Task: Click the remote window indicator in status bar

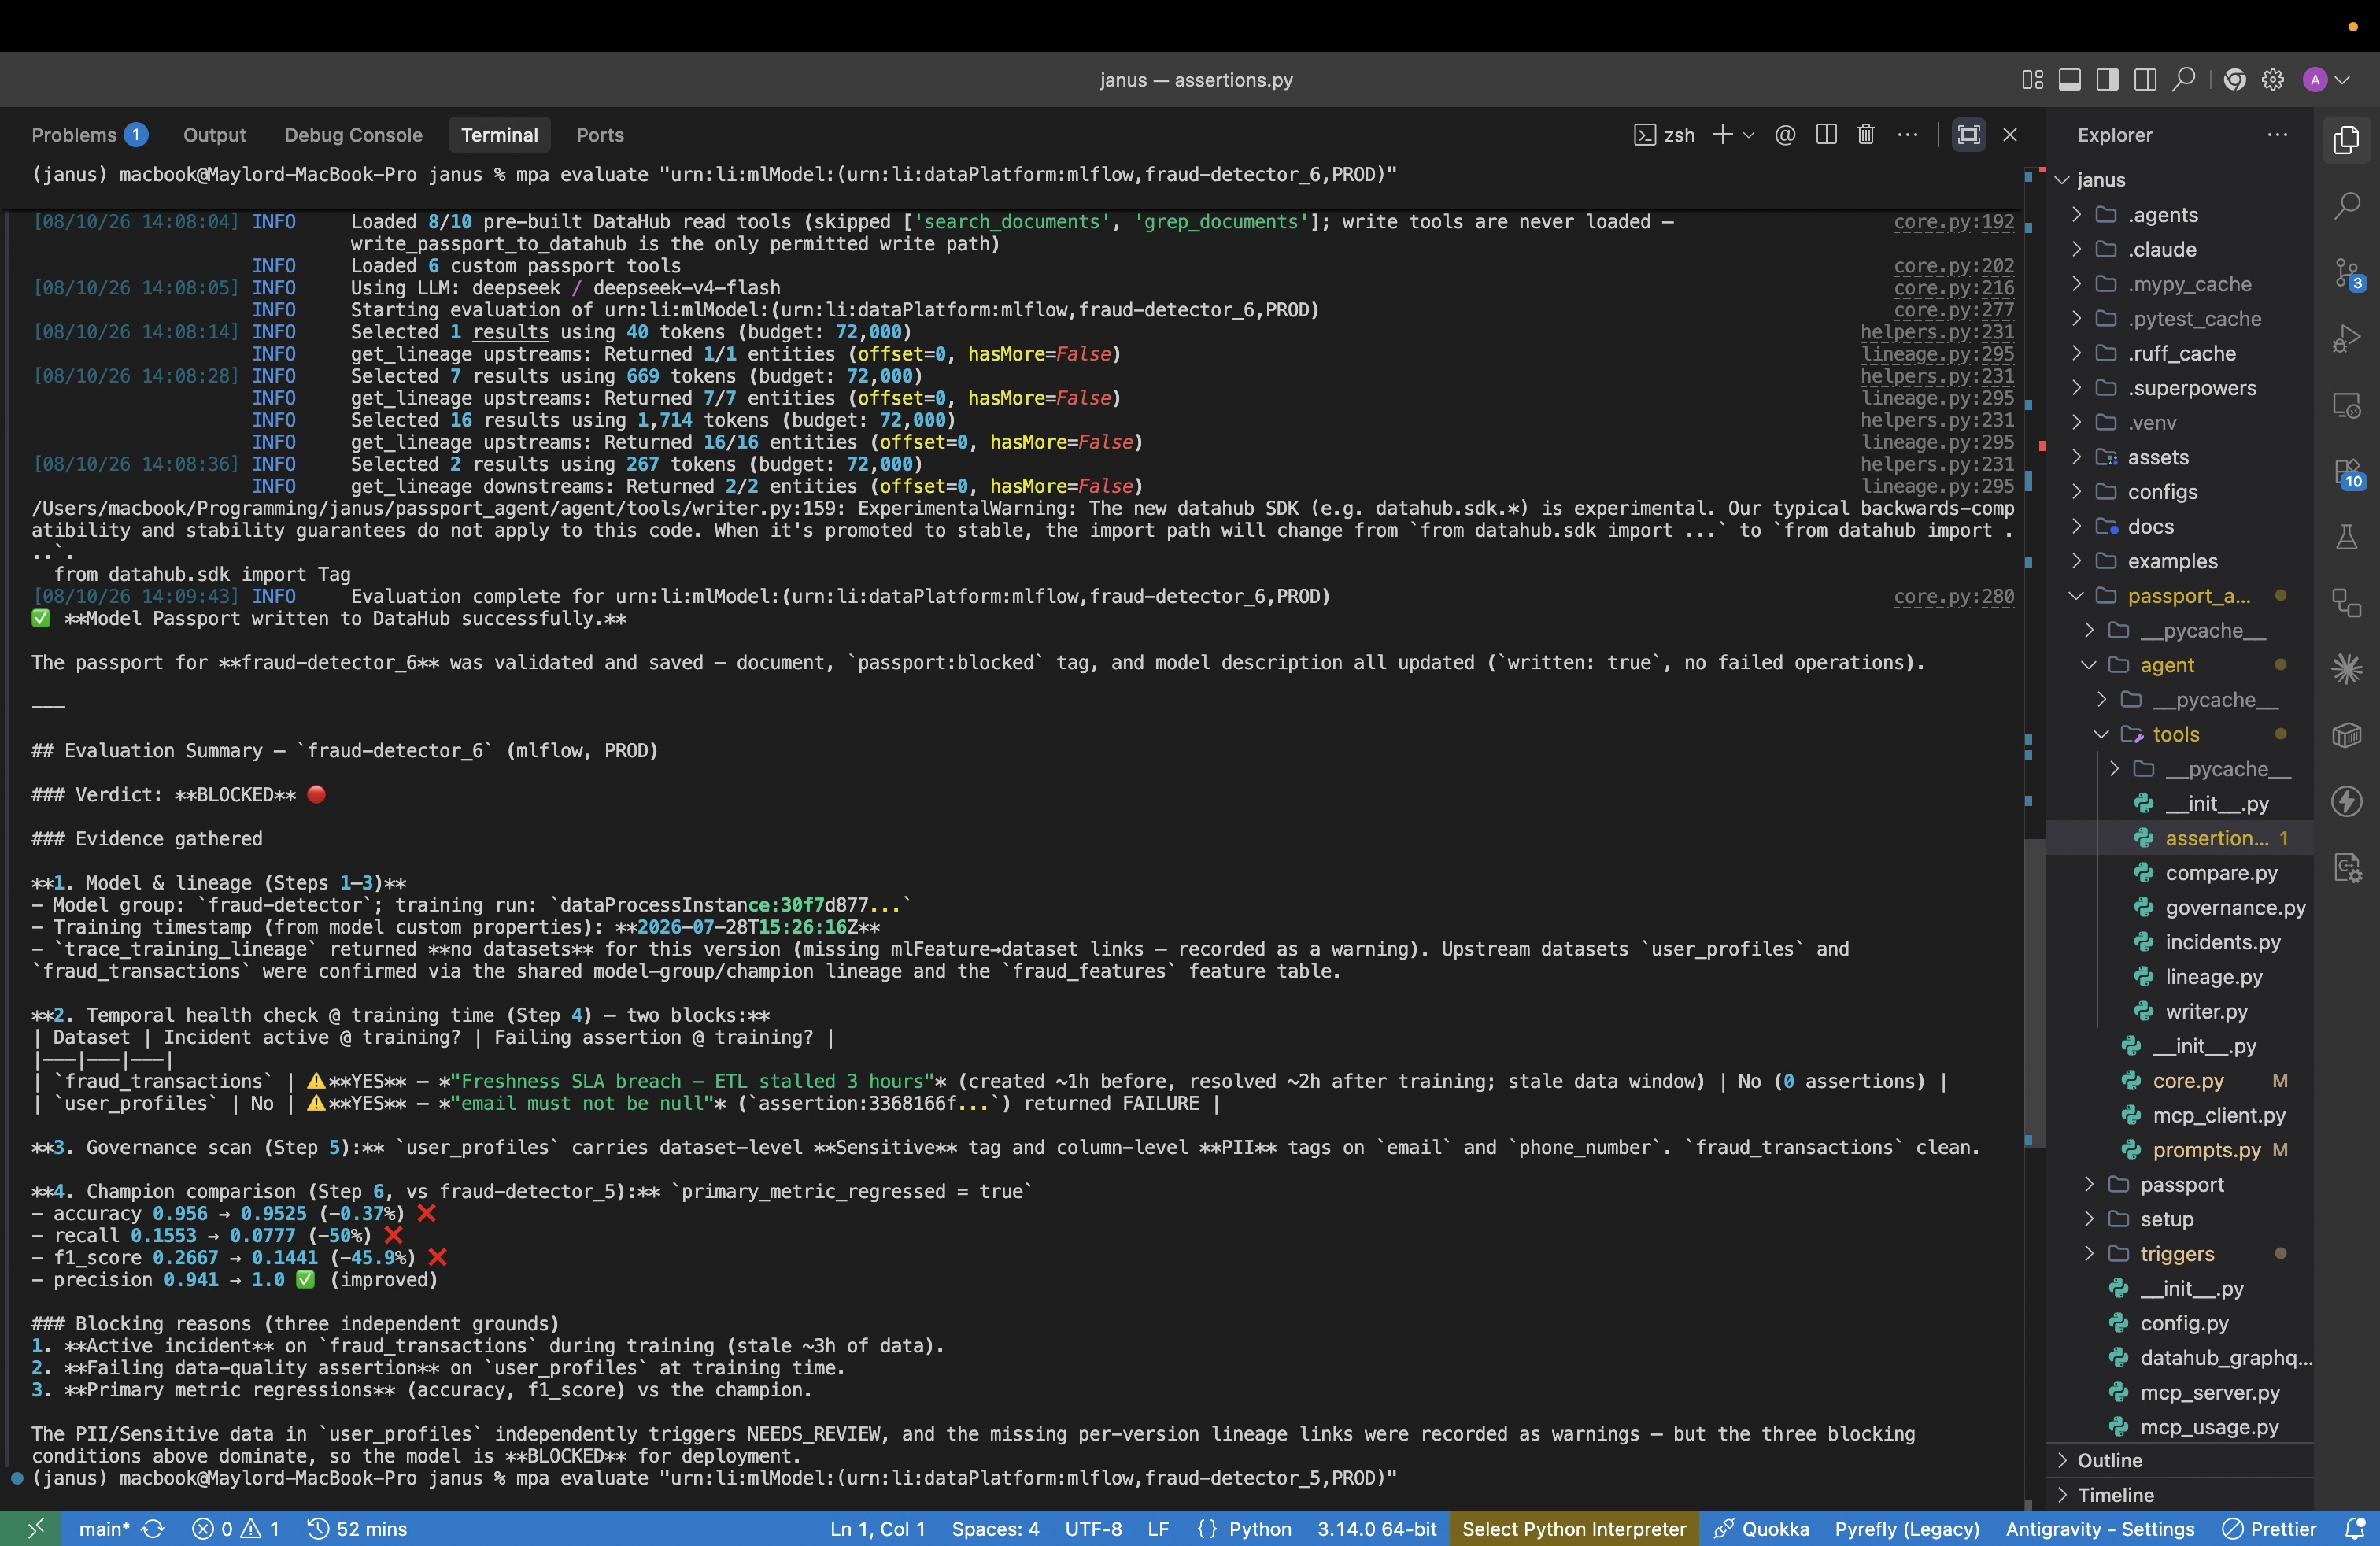Action: click(35, 1528)
